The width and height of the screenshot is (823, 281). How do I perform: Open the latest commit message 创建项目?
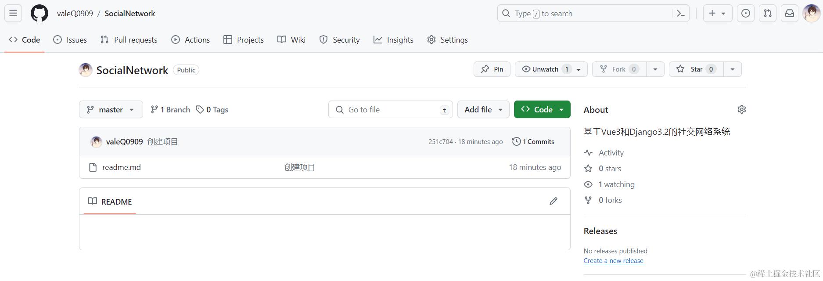click(x=163, y=142)
